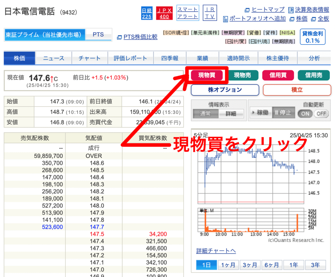Click the 現物買 button

pyautogui.click(x=207, y=75)
